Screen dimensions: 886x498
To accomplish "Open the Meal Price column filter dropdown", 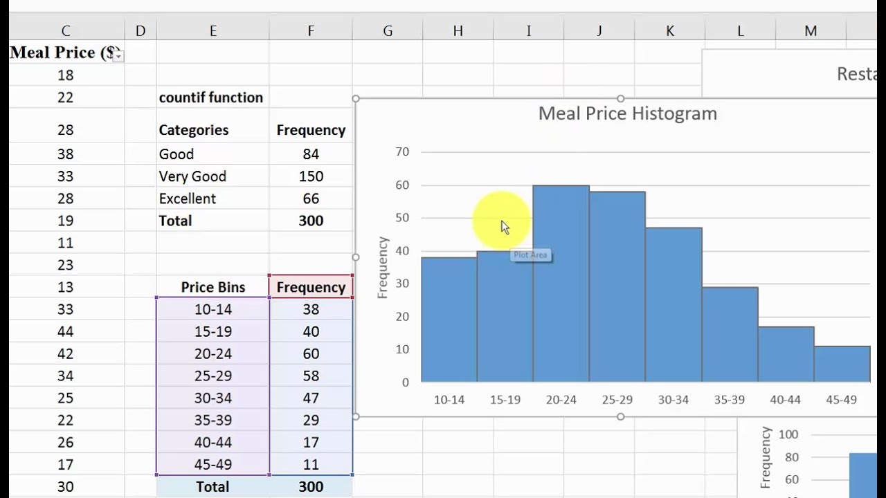I will coord(118,55).
